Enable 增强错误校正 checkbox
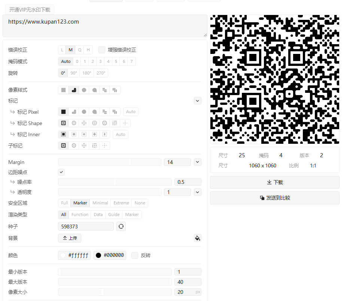The image size is (359, 301). click(102, 50)
